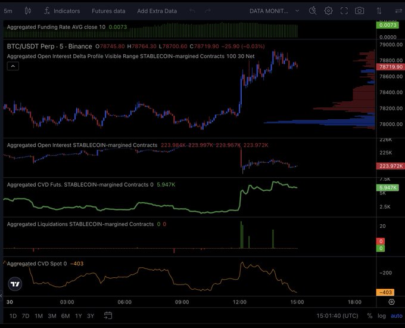
Task: Toggle log scale
Action: [x=382, y=316]
